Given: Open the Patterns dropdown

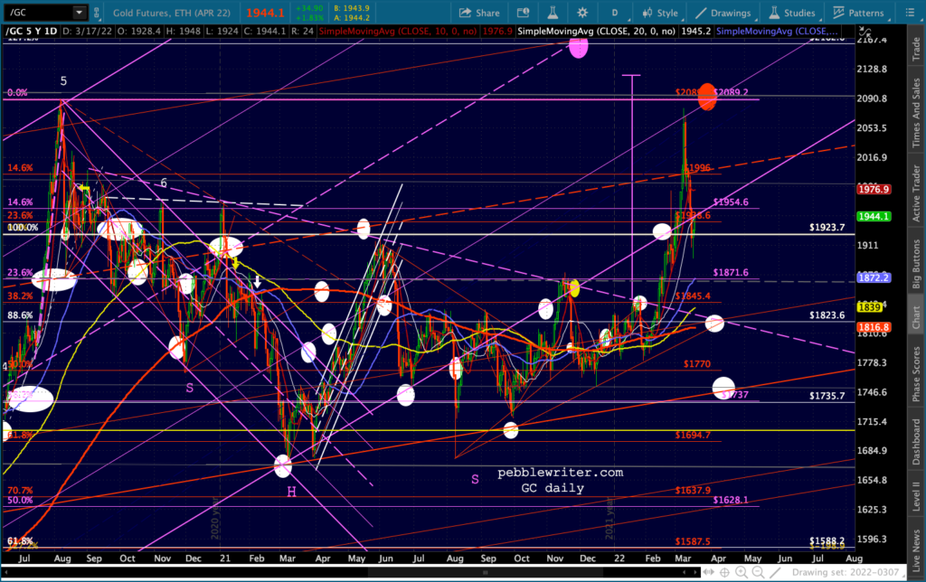Looking at the screenshot, I should pyautogui.click(x=859, y=13).
